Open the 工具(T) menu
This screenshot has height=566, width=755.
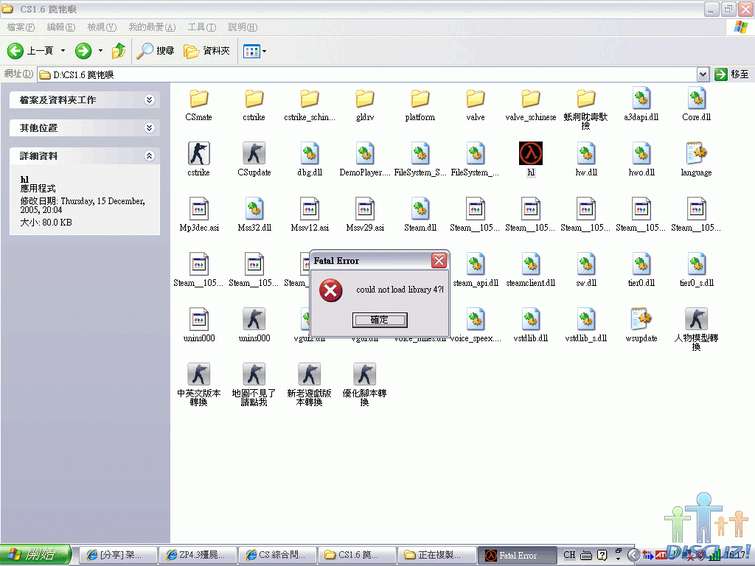[202, 27]
